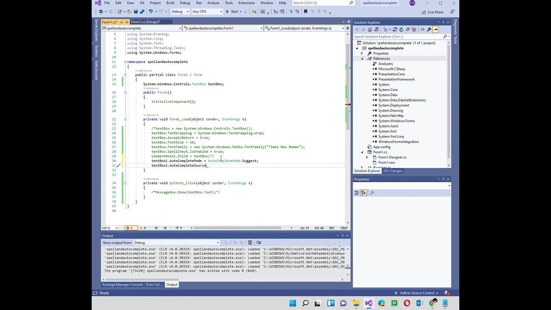
Task: Click the Solution Explorer Properties wrench icon
Action: pos(429,29)
